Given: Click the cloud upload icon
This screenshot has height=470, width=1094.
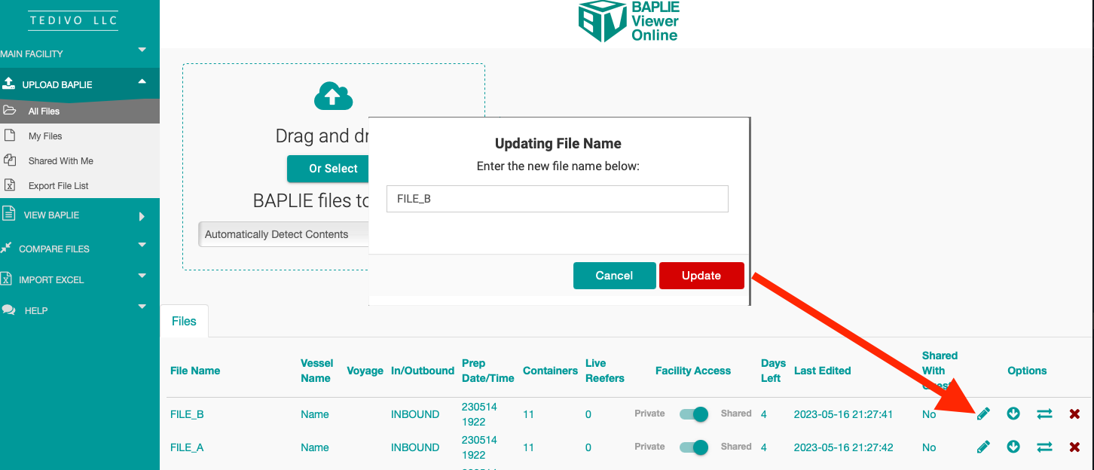Looking at the screenshot, I should tap(333, 96).
